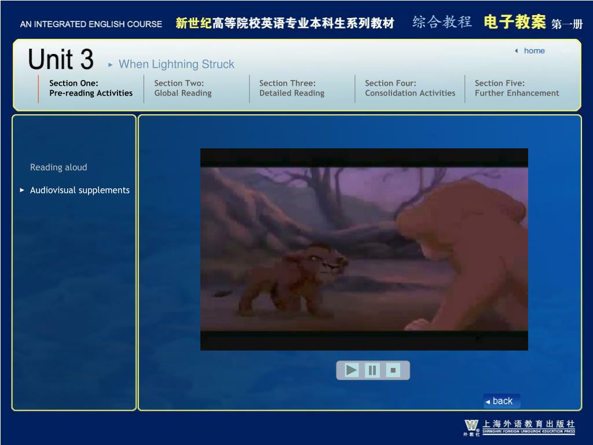
Task: Click the Unit 3 heading
Action: (x=61, y=60)
